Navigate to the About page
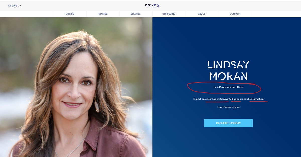The height and width of the screenshot is (157, 301). coord(202,14)
